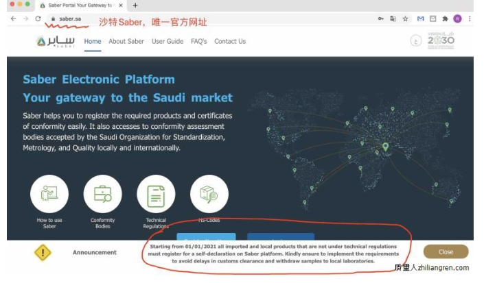Click the announcement text starting 'Starting from 01/01/2021'
The image size is (497, 283).
tap(273, 254)
